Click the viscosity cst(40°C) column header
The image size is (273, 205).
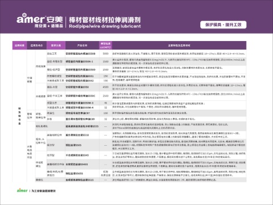tap(106, 46)
